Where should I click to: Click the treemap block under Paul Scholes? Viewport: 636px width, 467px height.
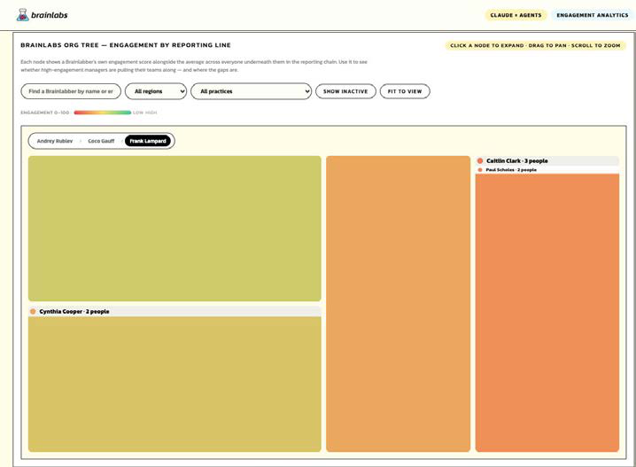coord(547,313)
